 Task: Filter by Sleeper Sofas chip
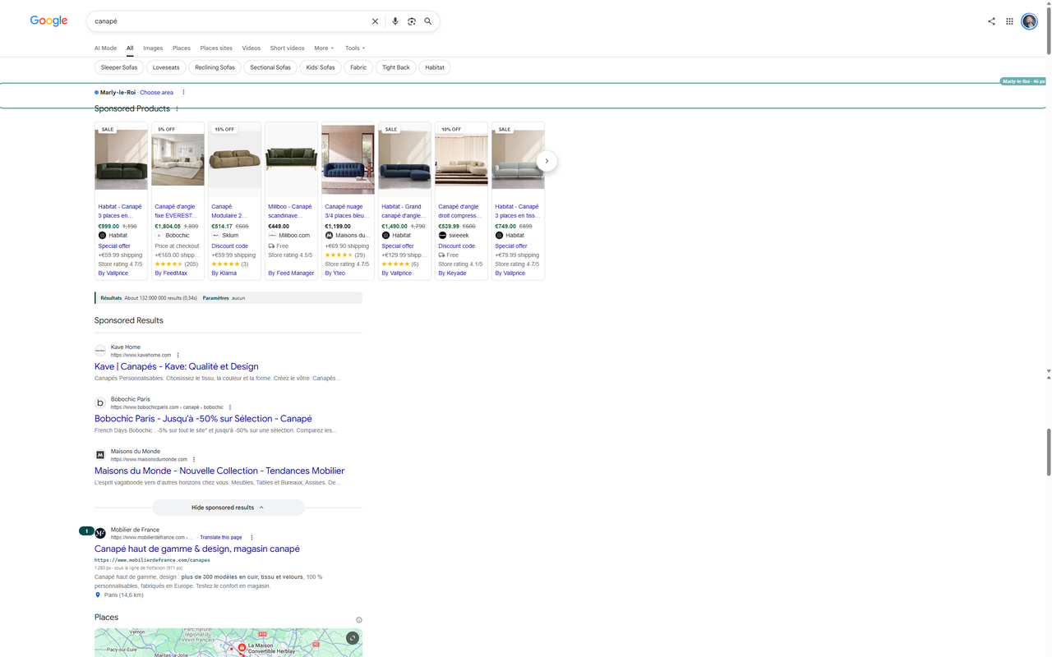pyautogui.click(x=119, y=67)
